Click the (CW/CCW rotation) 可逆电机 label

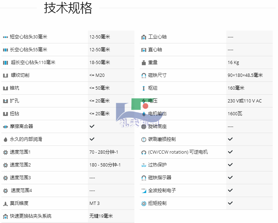pos(178,152)
